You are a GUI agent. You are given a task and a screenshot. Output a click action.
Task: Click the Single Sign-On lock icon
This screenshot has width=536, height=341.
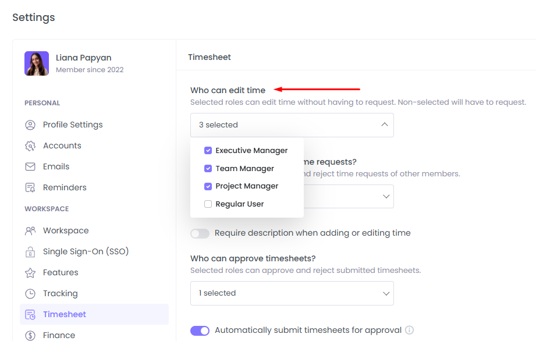coord(30,252)
